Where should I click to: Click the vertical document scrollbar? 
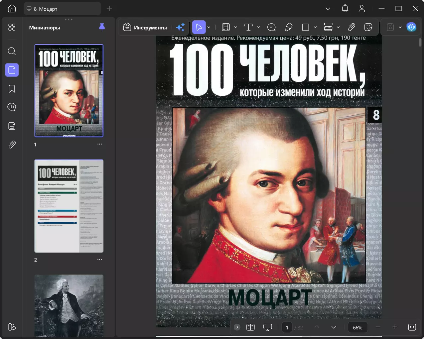pyautogui.click(x=420, y=42)
